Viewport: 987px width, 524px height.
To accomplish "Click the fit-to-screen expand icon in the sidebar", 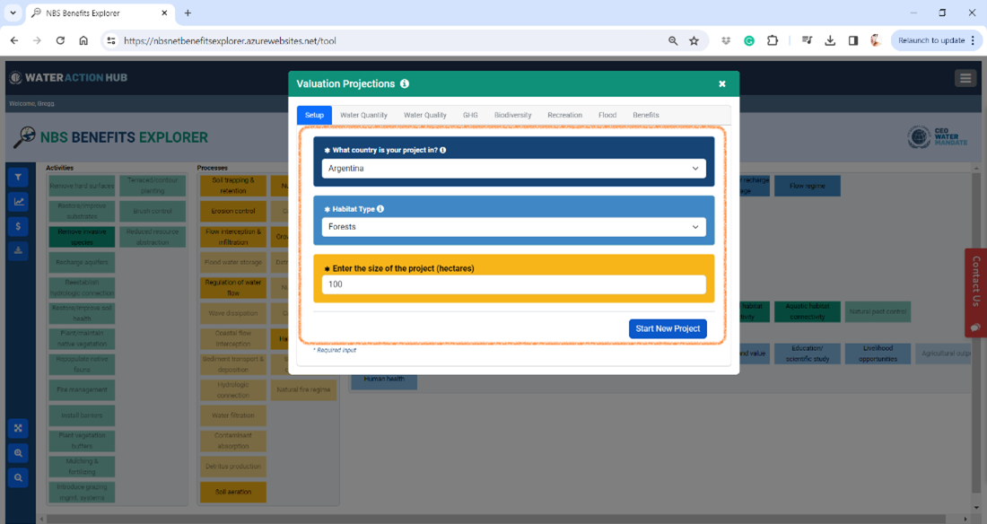I will (18, 428).
